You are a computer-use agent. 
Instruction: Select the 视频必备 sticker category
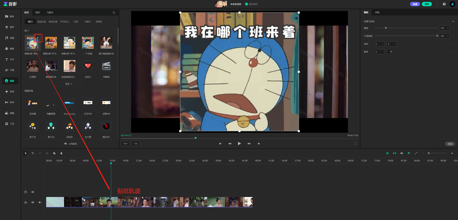click(x=42, y=22)
